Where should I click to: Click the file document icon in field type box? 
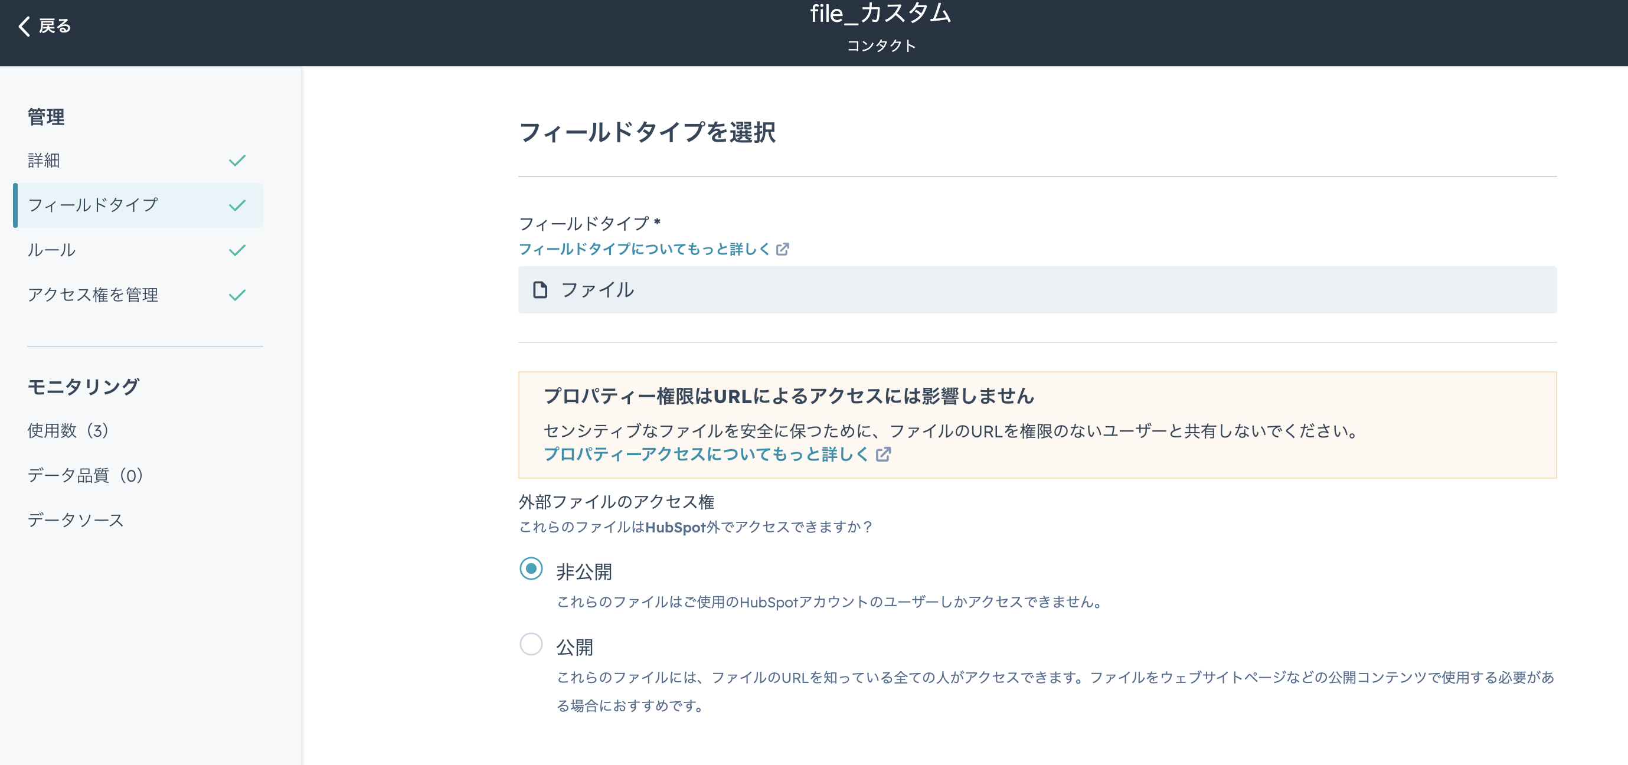(x=540, y=290)
